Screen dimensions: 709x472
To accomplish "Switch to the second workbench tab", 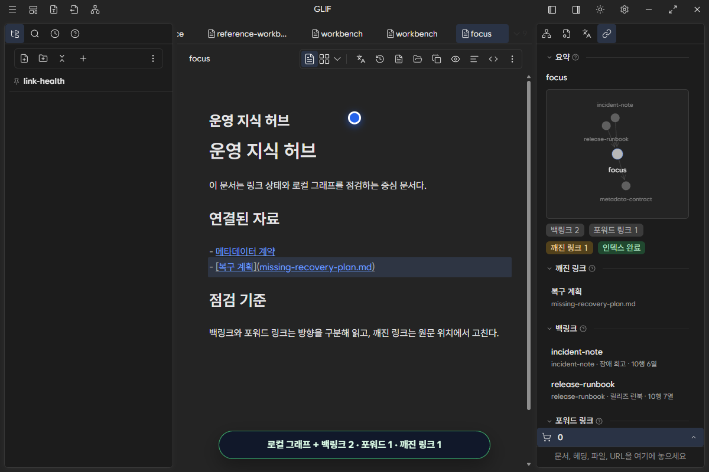I will pyautogui.click(x=412, y=34).
